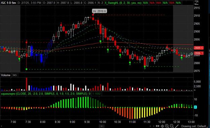The image size is (210, 128).
Task: Click the low value L: 2885.8
Action: (x=76, y=3)
